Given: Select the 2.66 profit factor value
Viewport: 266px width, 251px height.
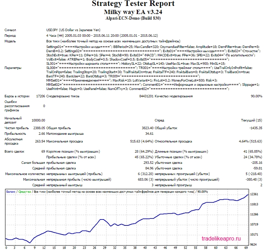Looking at the screenshot, I should point(42,134).
